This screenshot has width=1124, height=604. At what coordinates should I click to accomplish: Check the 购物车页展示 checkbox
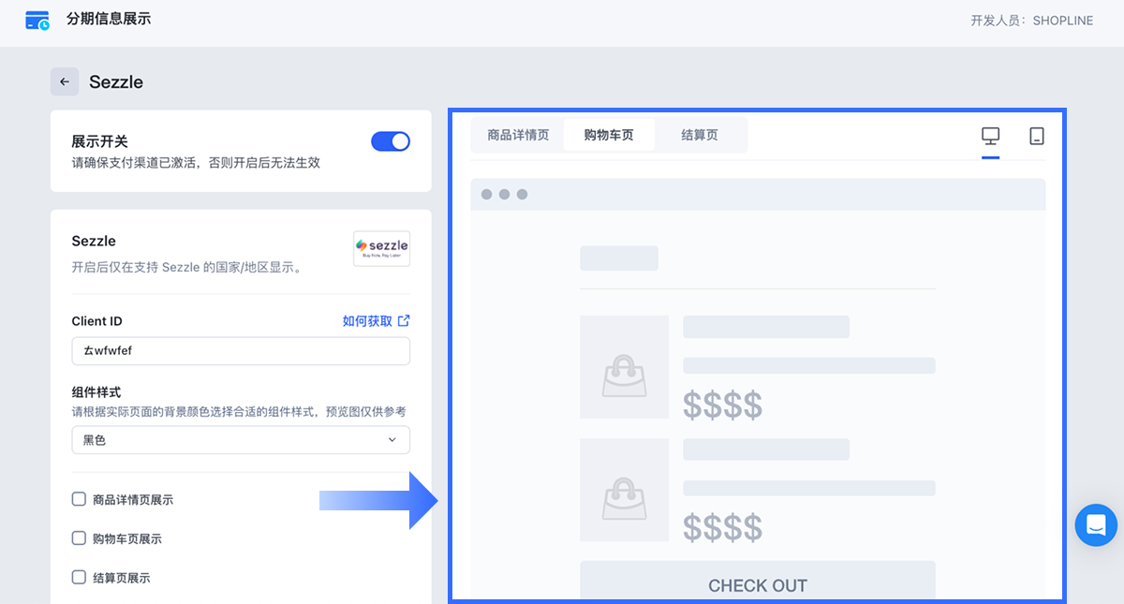pyautogui.click(x=79, y=538)
